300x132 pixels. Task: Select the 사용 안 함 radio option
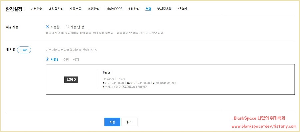coord(67,27)
